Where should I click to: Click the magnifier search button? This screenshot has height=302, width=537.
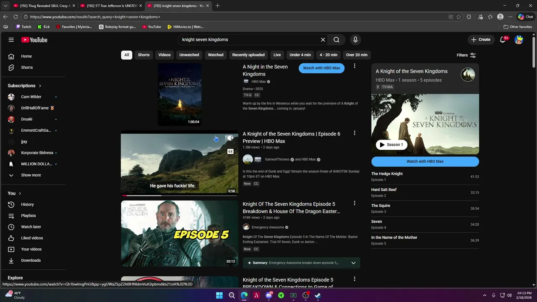336,40
